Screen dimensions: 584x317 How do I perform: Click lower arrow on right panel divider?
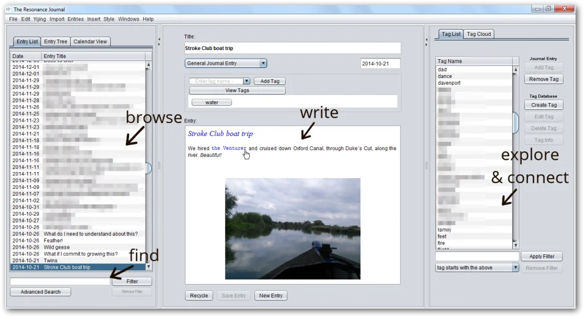point(427,44)
